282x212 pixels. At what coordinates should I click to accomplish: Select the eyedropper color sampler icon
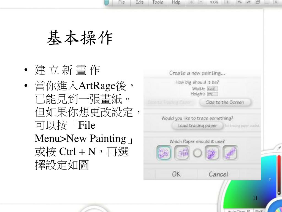click(279, 148)
